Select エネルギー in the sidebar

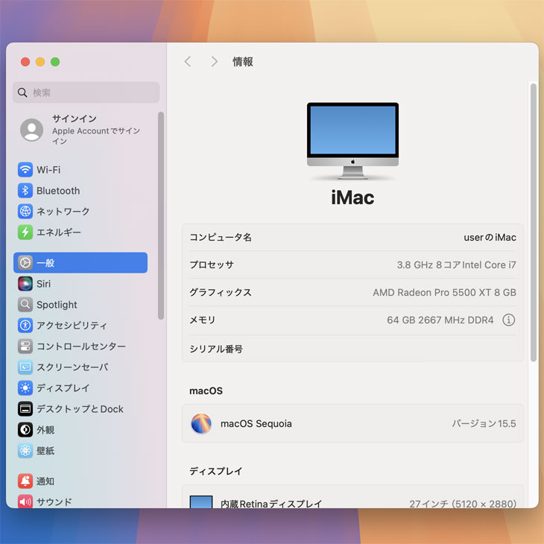80,232
